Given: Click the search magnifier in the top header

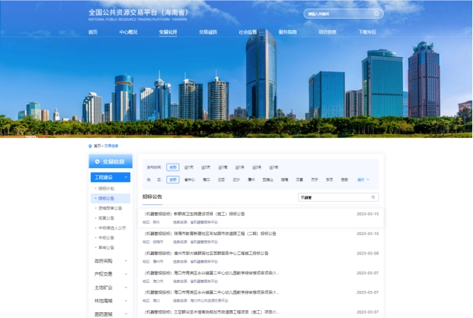Looking at the screenshot, I should pyautogui.click(x=376, y=14).
